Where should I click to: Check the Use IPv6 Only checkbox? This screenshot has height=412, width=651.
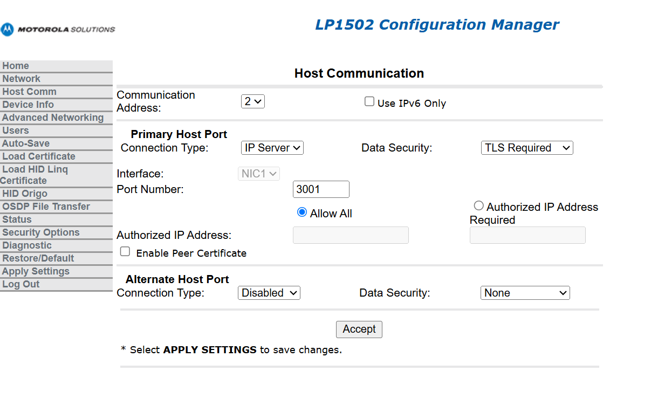click(x=369, y=101)
